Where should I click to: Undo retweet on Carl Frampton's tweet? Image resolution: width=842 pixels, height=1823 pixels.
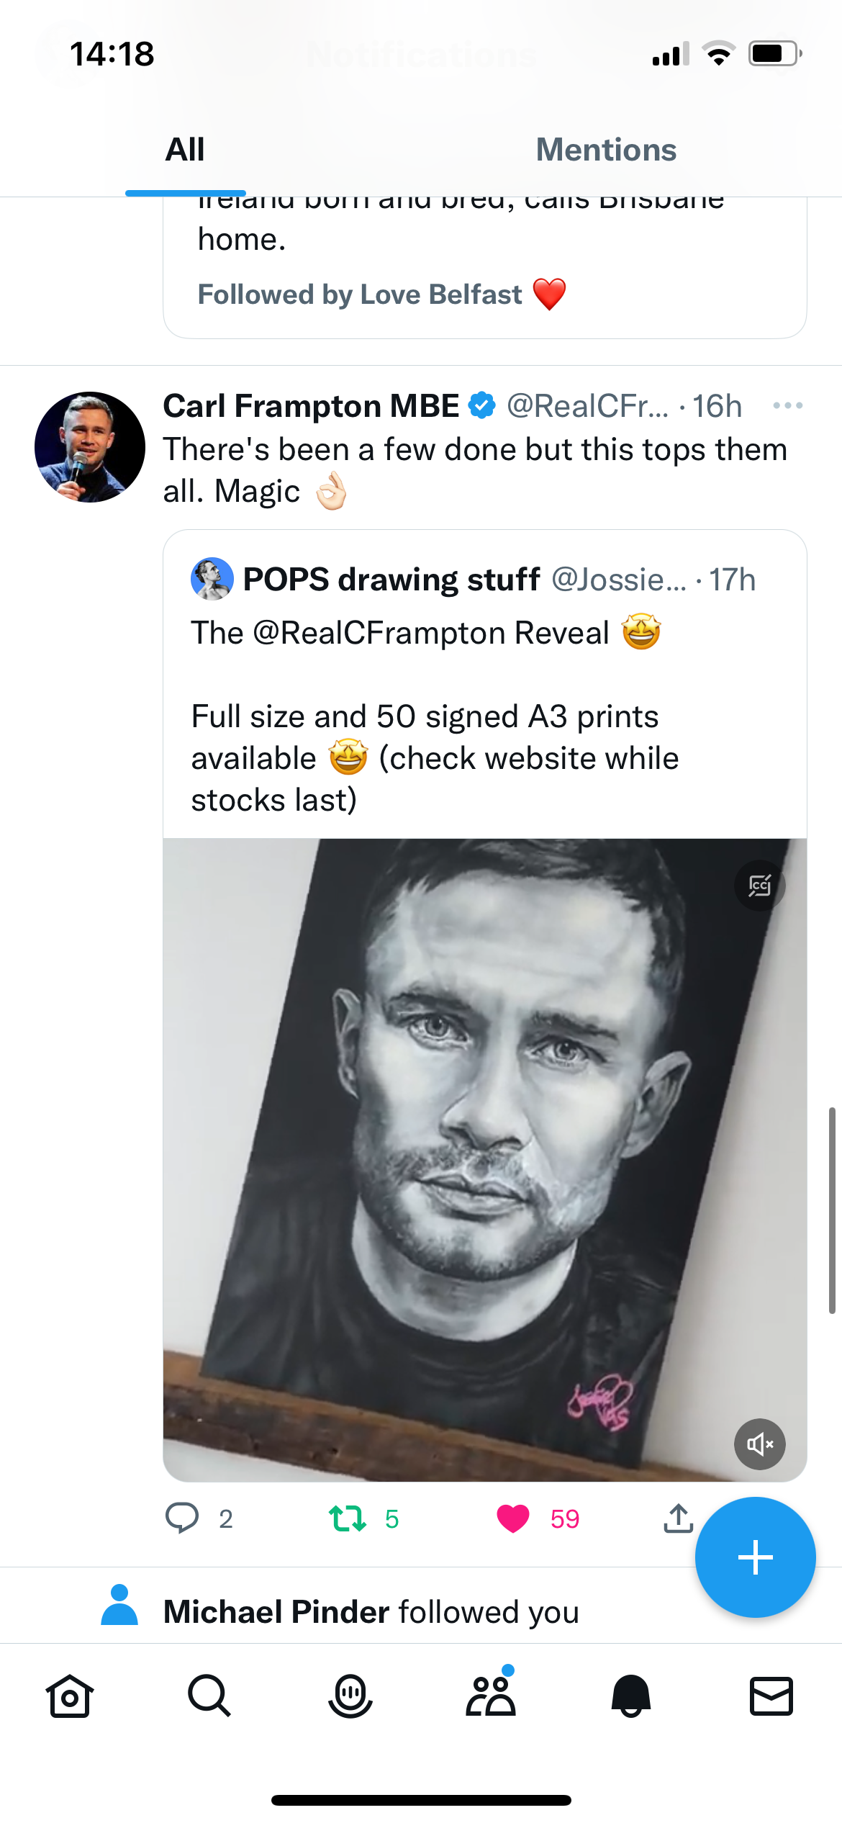[x=348, y=1518]
